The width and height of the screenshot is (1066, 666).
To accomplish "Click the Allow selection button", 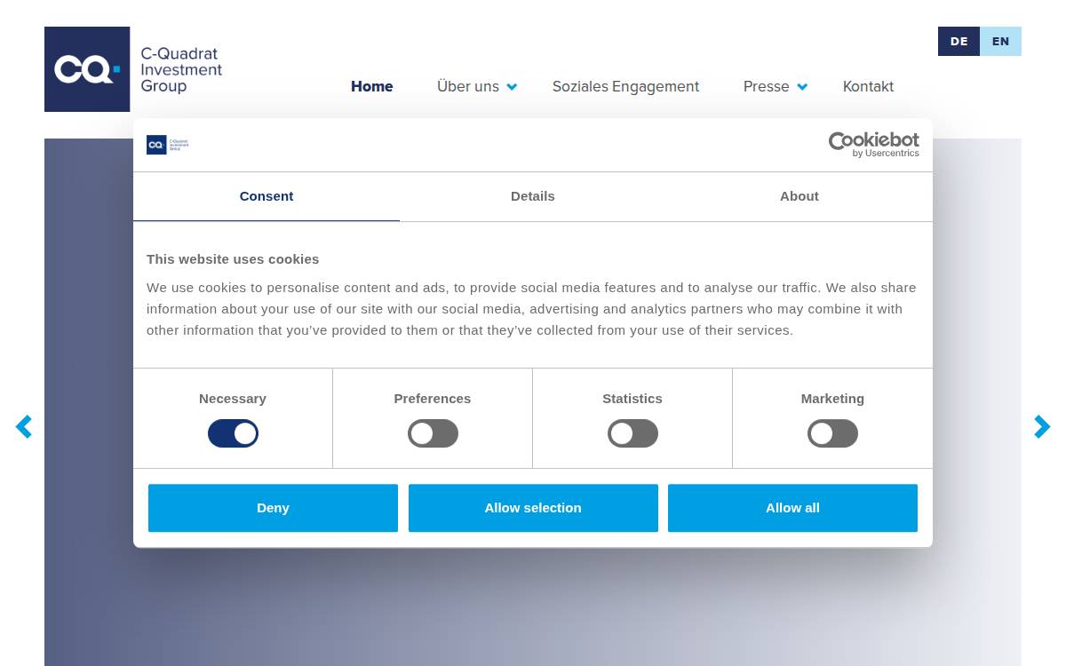I will (x=533, y=508).
